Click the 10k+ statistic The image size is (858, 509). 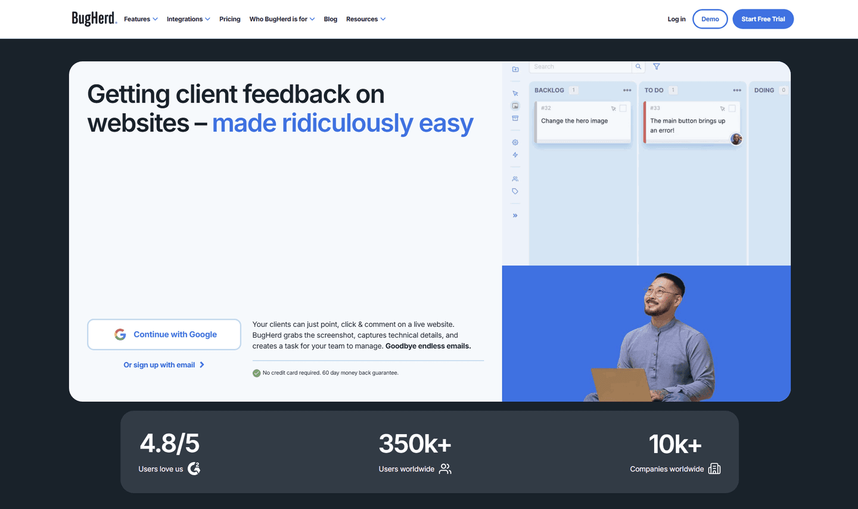coord(675,444)
